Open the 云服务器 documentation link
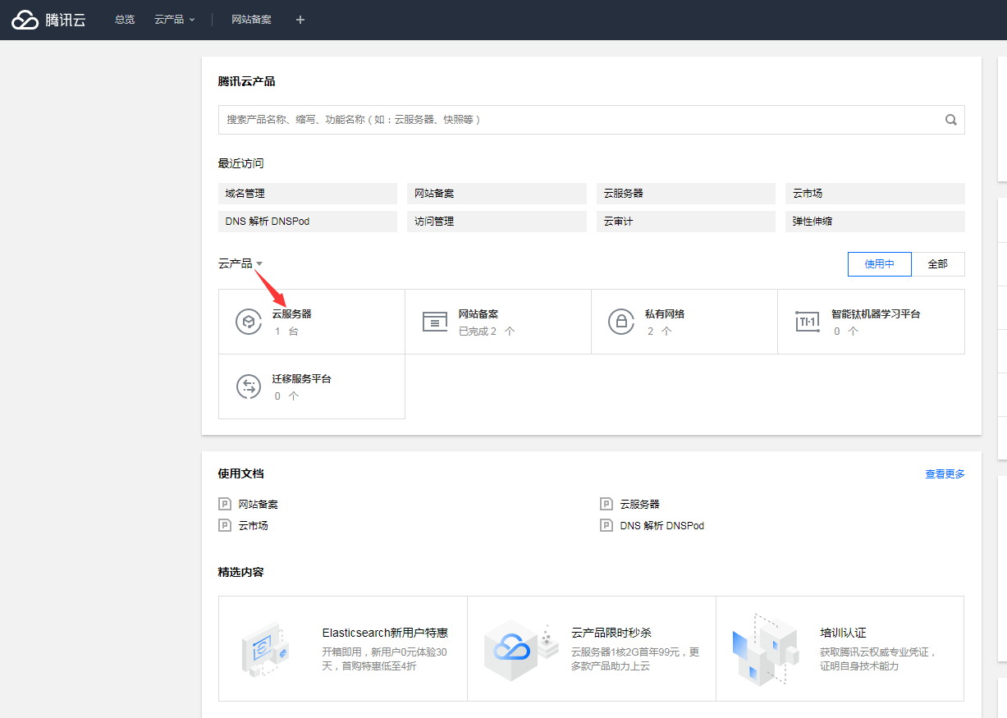This screenshot has width=1007, height=718. [640, 504]
